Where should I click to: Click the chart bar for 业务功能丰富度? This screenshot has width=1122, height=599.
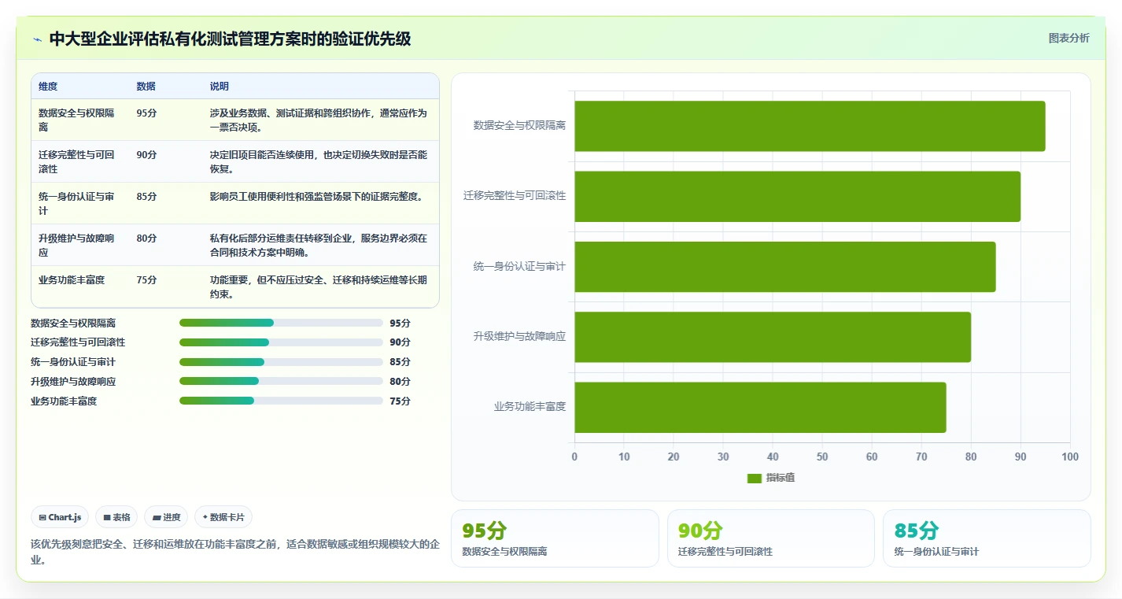(760, 407)
